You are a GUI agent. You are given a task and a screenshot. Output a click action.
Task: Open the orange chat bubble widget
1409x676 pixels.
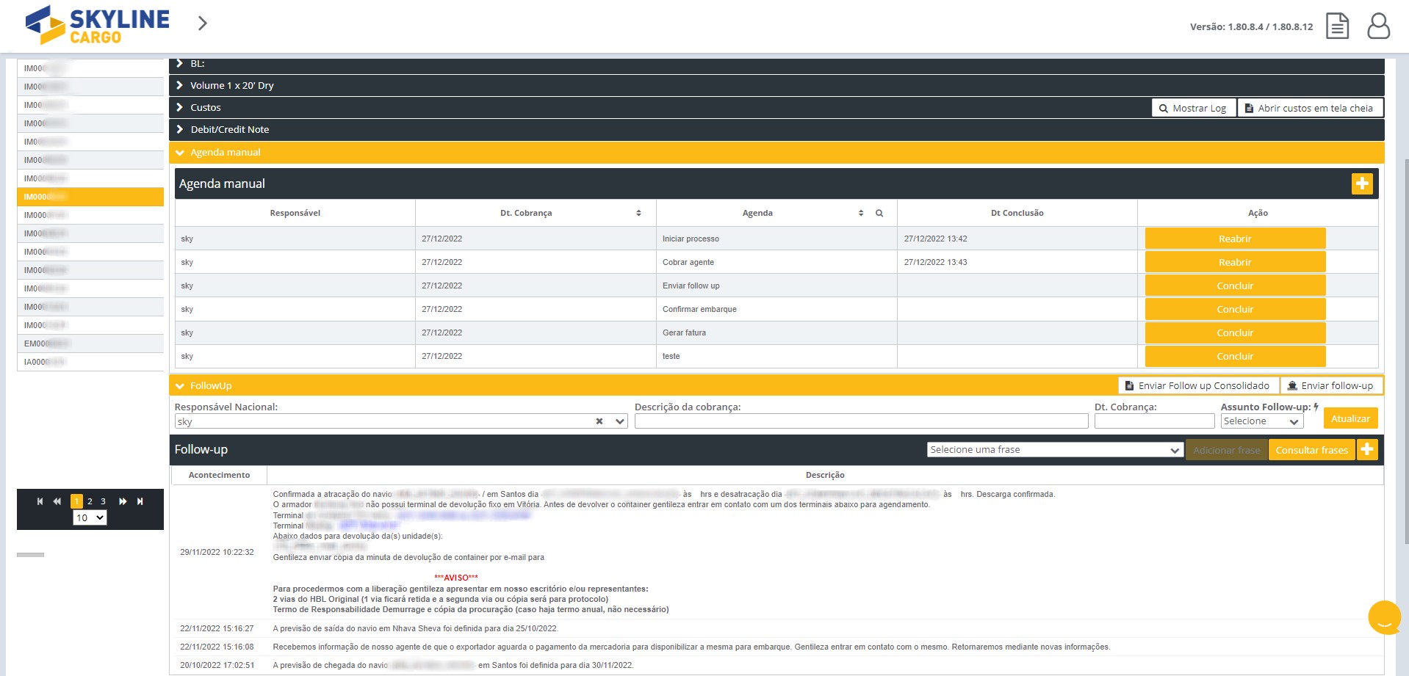pos(1384,617)
